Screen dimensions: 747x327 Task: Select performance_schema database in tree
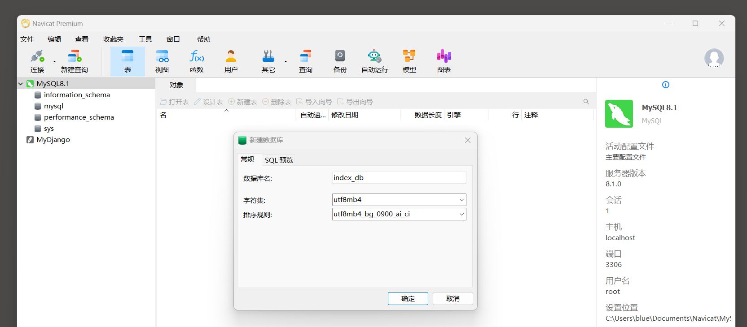coord(79,117)
